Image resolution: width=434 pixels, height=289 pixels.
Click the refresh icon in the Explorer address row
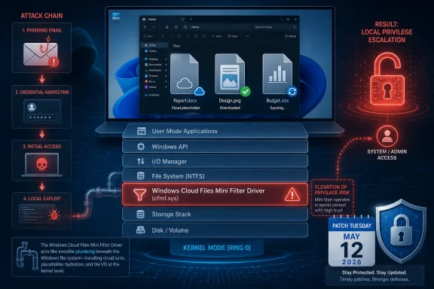pyautogui.click(x=176, y=27)
